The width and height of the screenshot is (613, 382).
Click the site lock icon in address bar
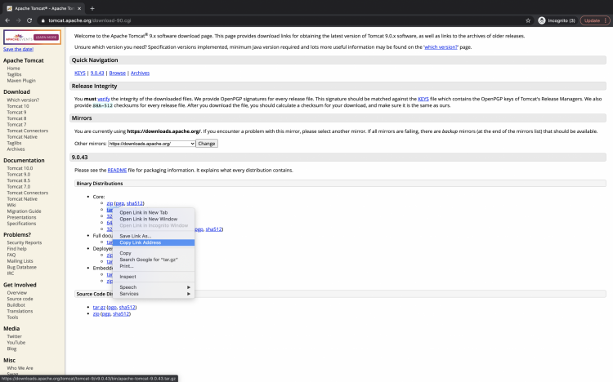coord(43,20)
